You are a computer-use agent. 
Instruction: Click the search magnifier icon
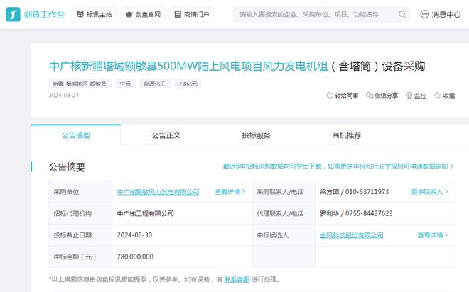(402, 14)
